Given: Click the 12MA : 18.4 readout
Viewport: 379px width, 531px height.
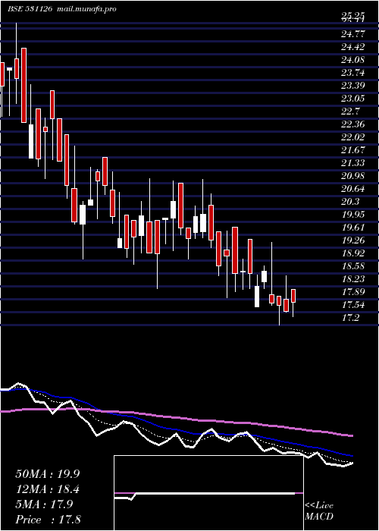Looking at the screenshot, I should 48,489.
